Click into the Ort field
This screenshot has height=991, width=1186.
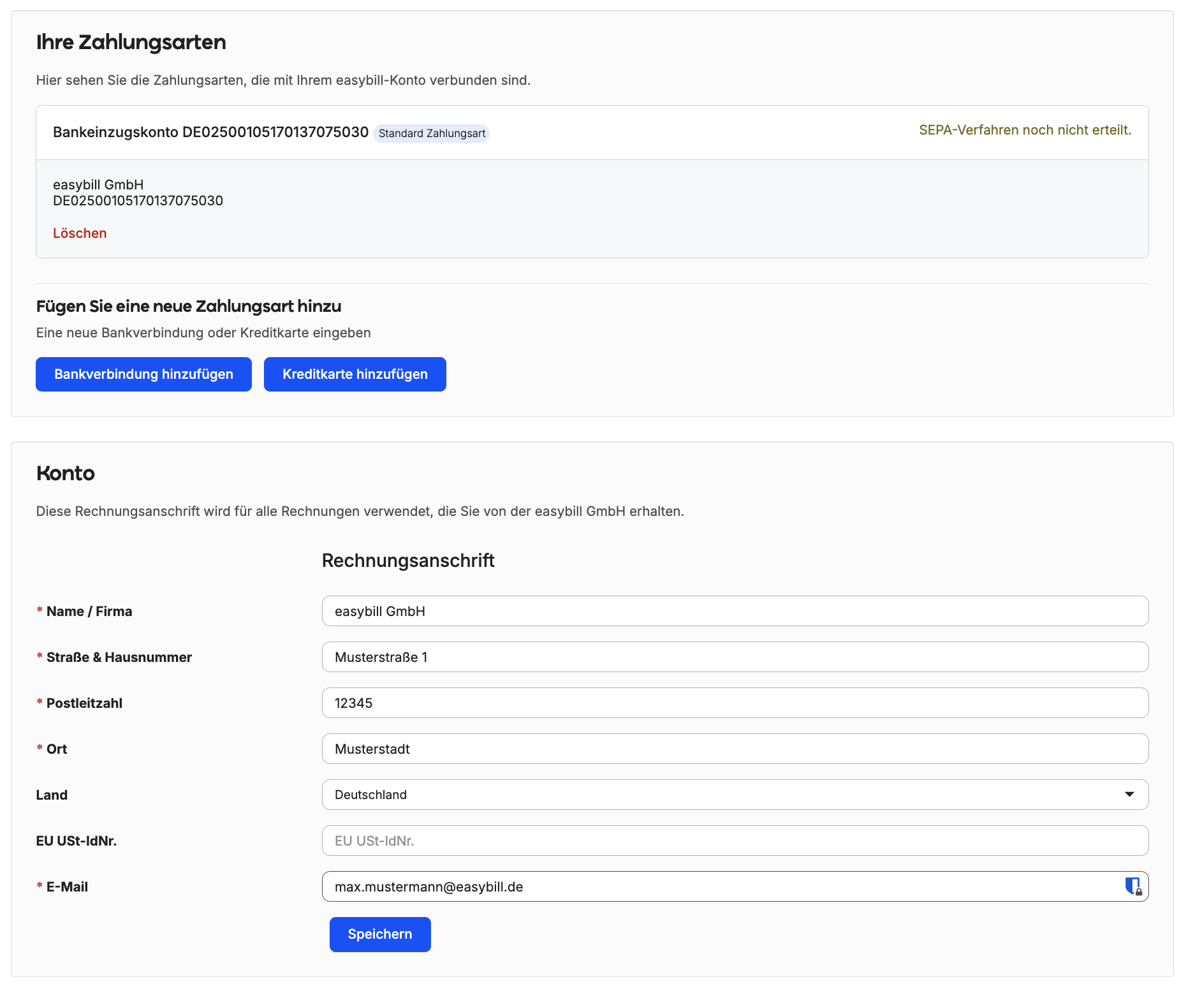pos(735,749)
